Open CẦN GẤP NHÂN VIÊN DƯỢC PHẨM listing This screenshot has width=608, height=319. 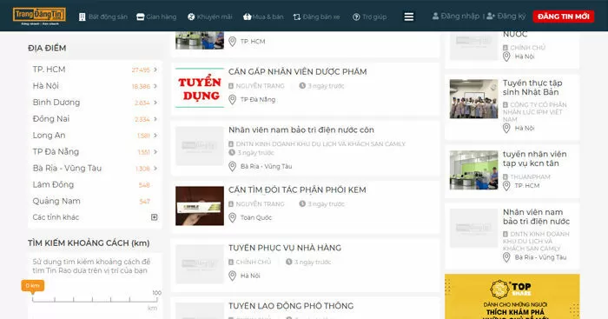click(x=297, y=72)
